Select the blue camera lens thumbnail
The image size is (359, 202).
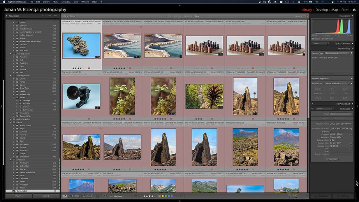click(81, 96)
